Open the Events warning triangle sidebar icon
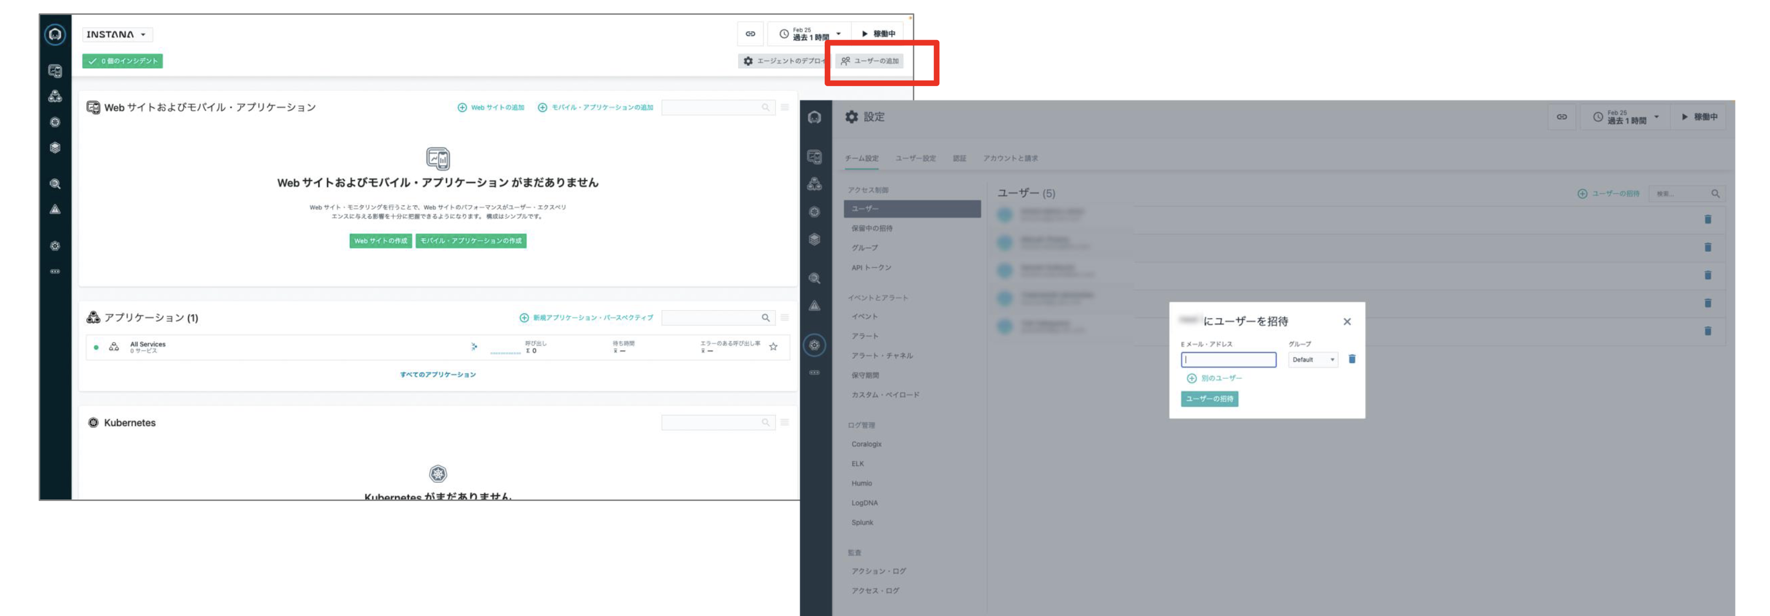The height and width of the screenshot is (616, 1770). (x=55, y=209)
